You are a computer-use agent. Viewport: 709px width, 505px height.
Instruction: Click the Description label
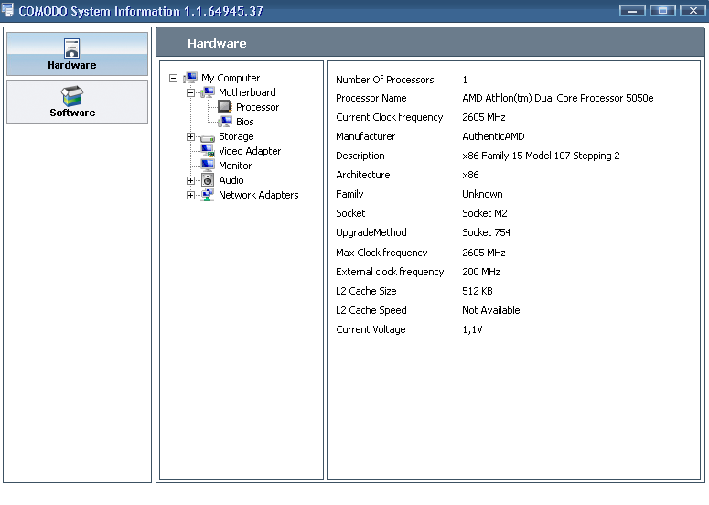click(360, 156)
